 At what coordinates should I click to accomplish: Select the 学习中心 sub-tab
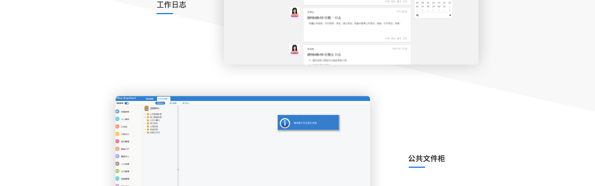186,103
